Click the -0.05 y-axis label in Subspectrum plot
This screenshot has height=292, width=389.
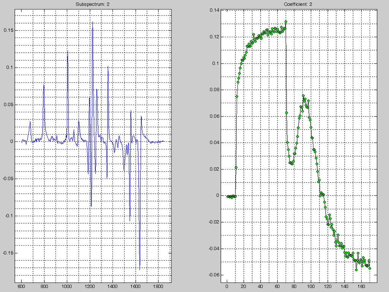click(8, 179)
